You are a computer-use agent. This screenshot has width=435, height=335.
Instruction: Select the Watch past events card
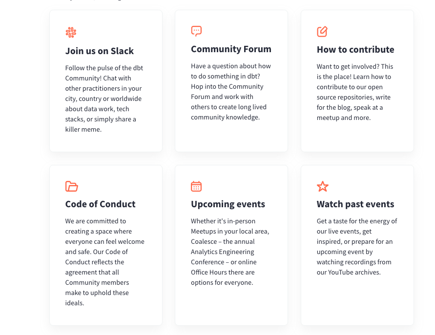tap(357, 245)
